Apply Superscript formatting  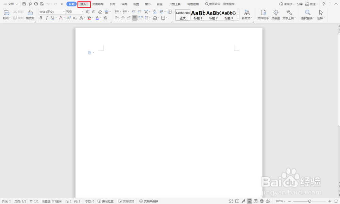69,18
